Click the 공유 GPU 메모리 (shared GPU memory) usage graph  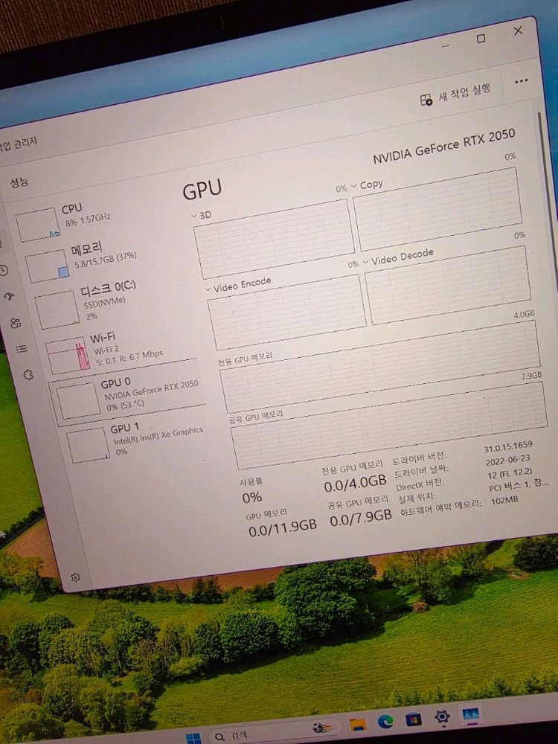pos(389,425)
